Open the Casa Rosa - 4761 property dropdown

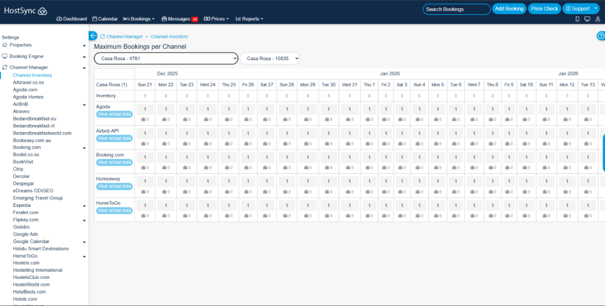click(x=165, y=58)
